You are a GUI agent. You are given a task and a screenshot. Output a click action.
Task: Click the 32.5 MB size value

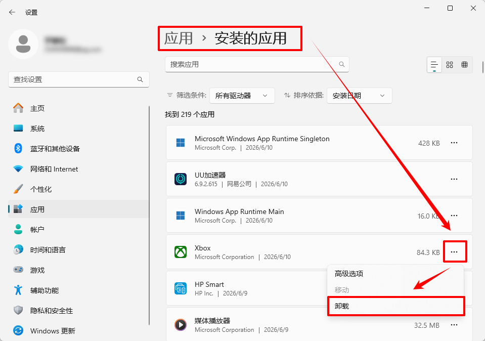click(427, 325)
